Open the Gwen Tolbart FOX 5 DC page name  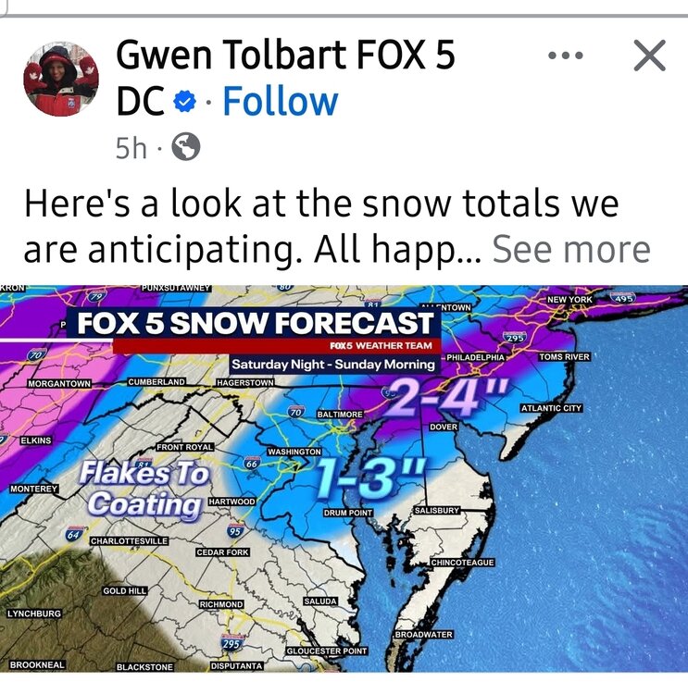[x=284, y=56]
